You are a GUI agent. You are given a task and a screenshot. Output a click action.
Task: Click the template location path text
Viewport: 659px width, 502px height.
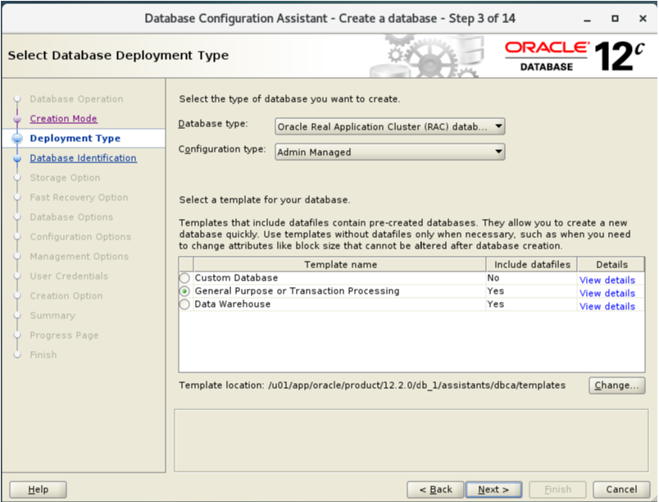[416, 386]
